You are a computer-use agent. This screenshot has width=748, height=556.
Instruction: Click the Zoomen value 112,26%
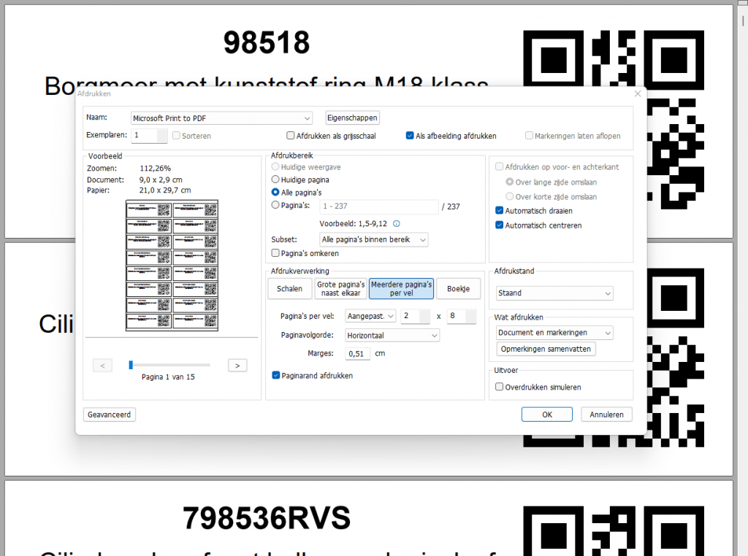[x=155, y=168]
